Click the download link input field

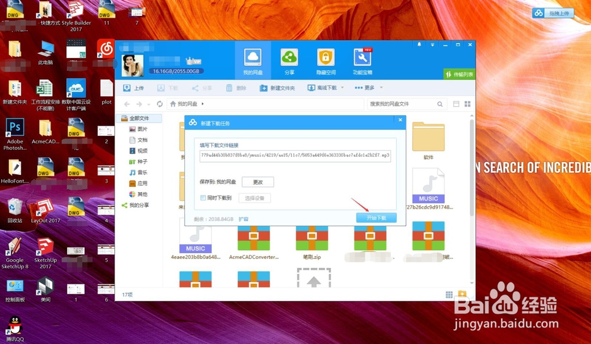tap(295, 155)
